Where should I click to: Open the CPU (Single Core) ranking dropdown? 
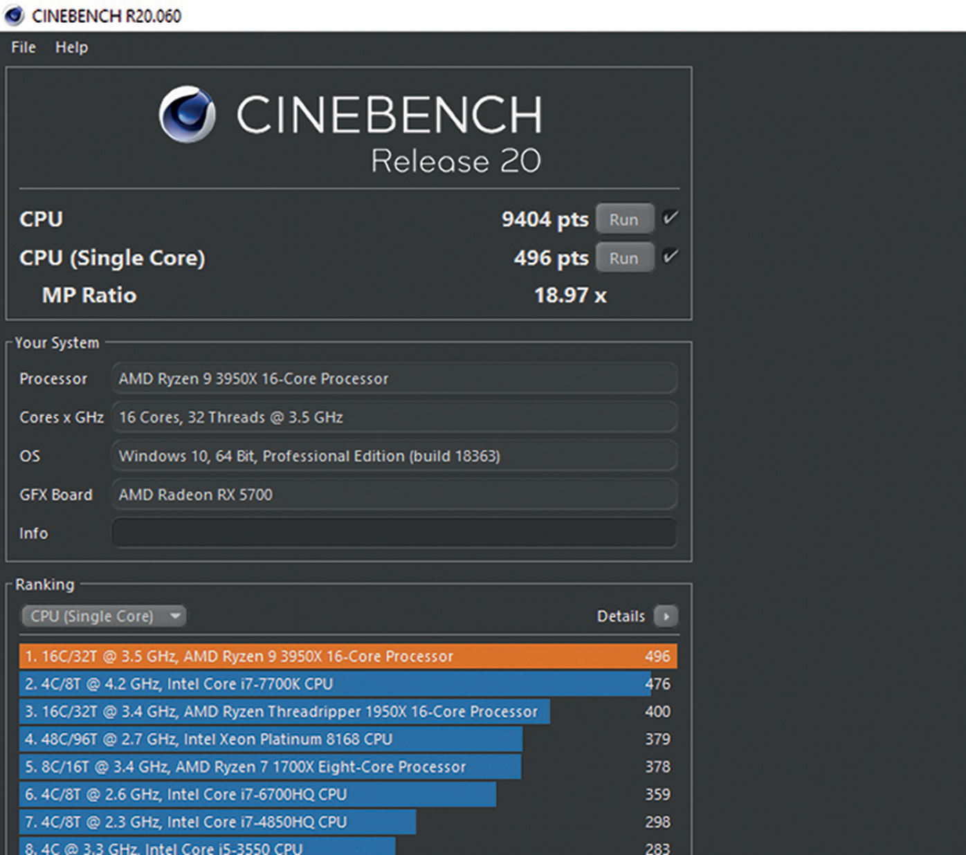[x=104, y=616]
